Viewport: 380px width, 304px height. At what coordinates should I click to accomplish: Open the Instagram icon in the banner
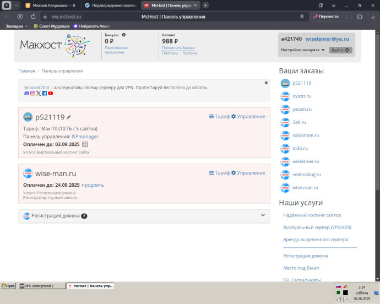click(32, 93)
